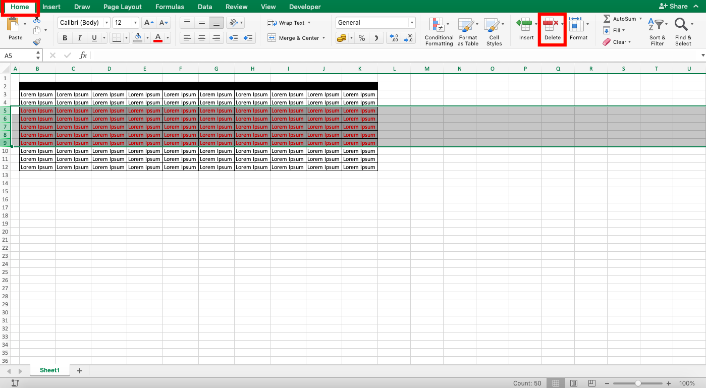Increase font size with the larger A
The image size is (706, 388).
[148, 23]
